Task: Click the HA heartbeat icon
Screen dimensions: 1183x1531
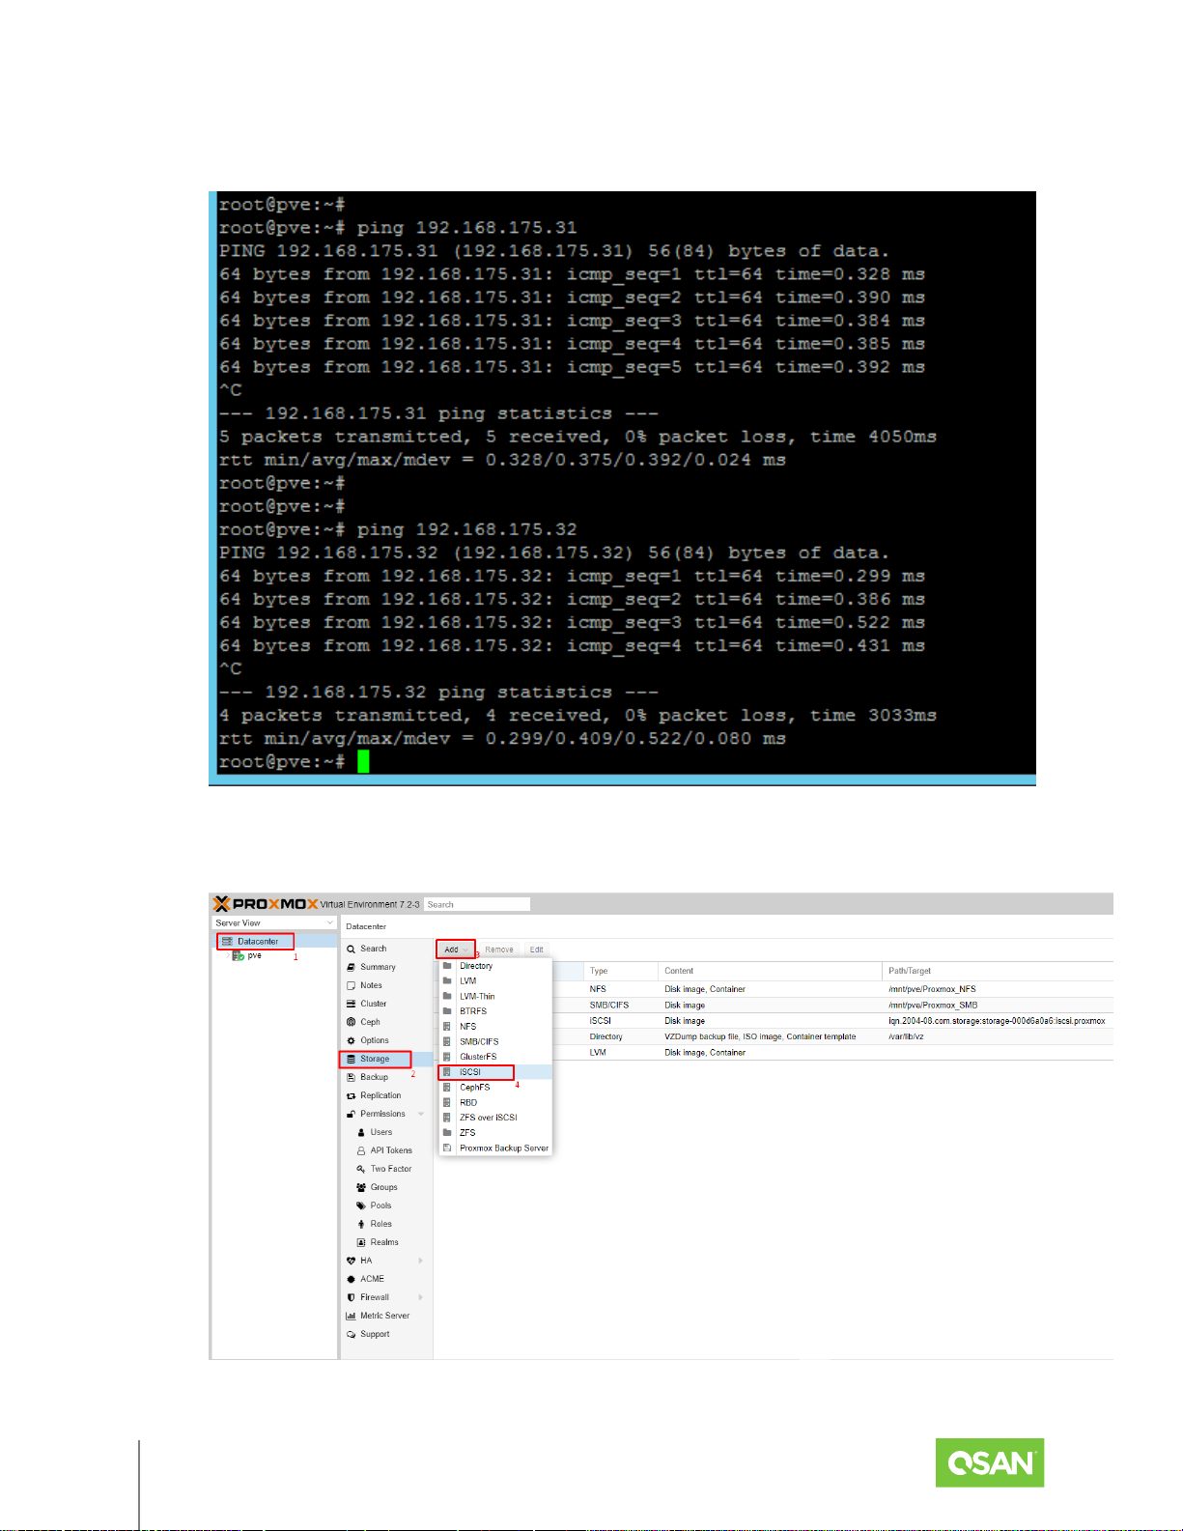Action: tap(352, 1261)
